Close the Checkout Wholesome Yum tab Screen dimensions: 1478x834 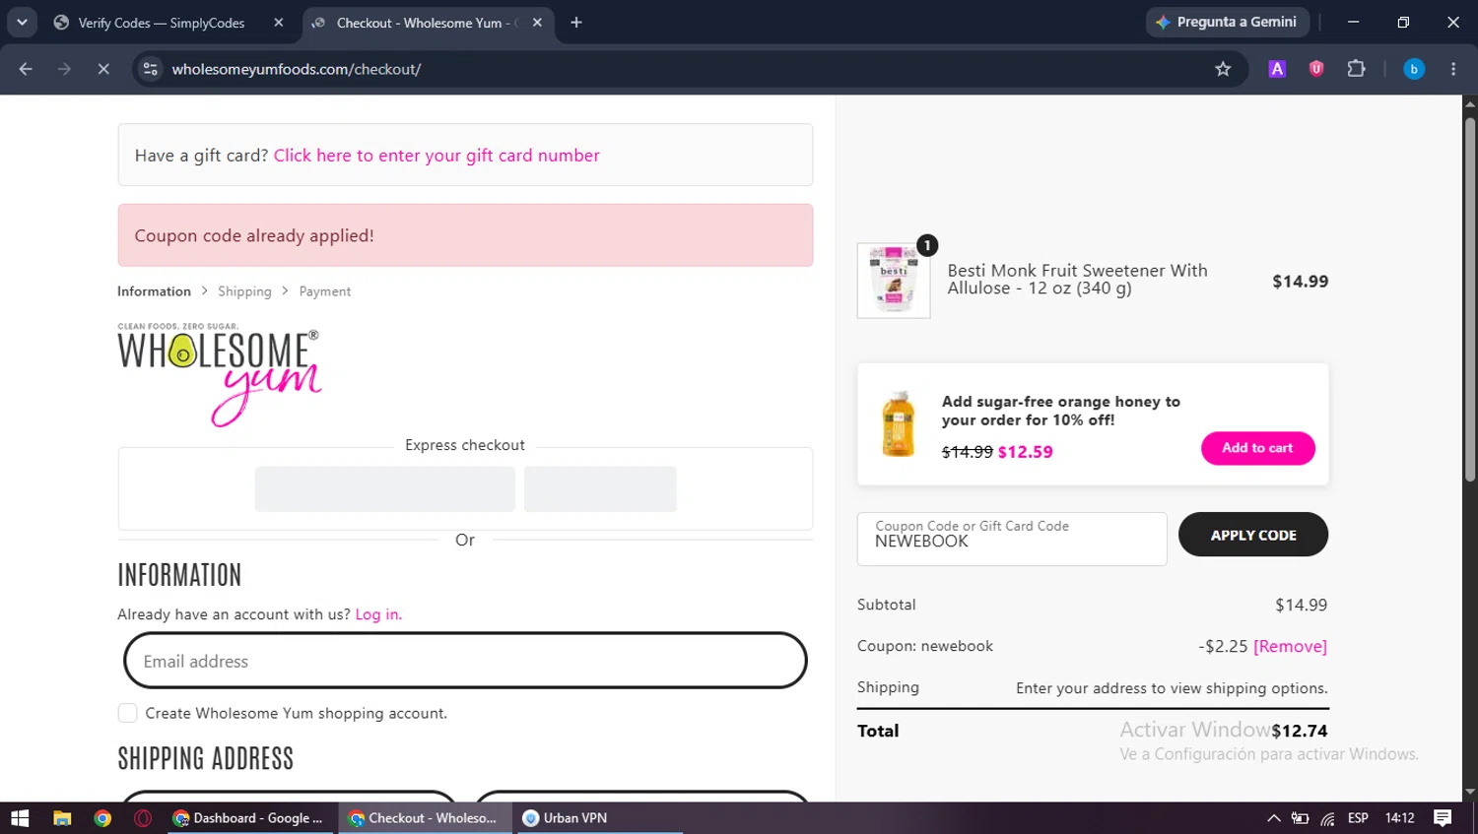pos(537,23)
